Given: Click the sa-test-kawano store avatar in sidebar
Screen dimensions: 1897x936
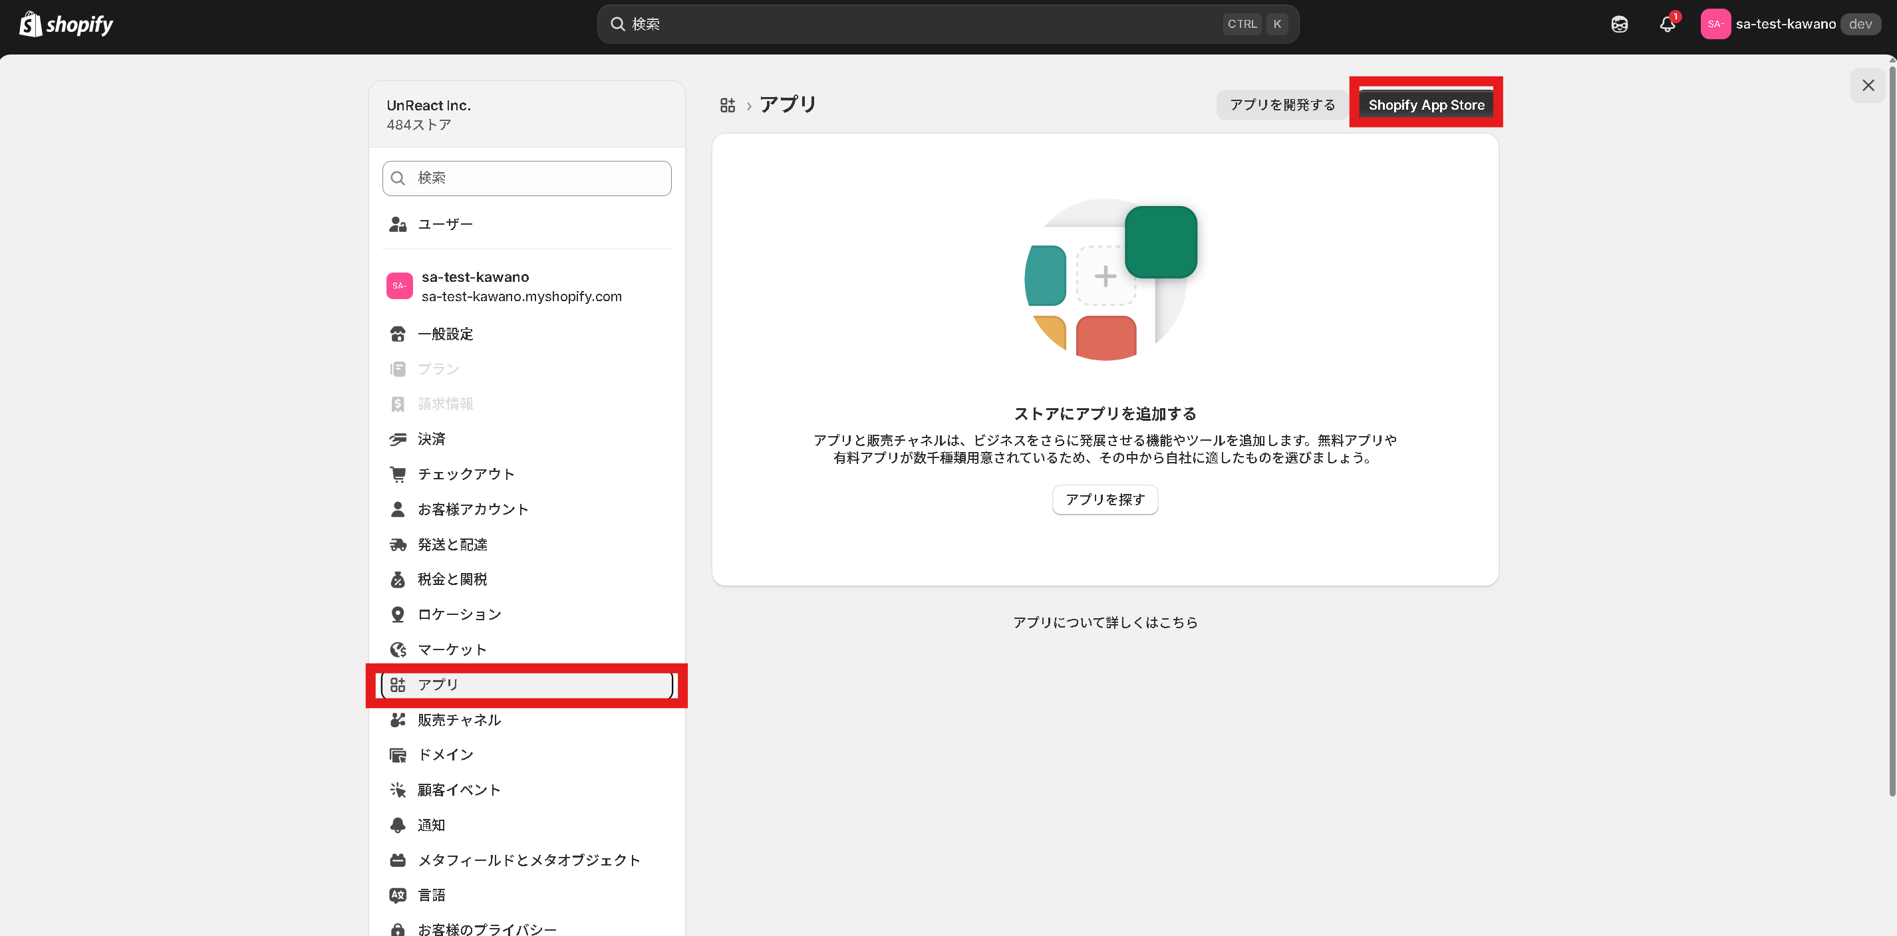Looking at the screenshot, I should 399,287.
